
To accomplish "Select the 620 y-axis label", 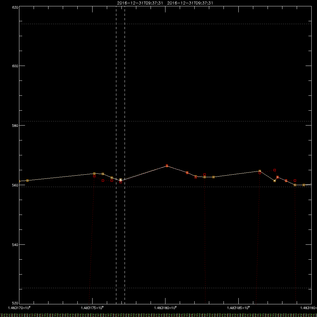I will [15, 7].
